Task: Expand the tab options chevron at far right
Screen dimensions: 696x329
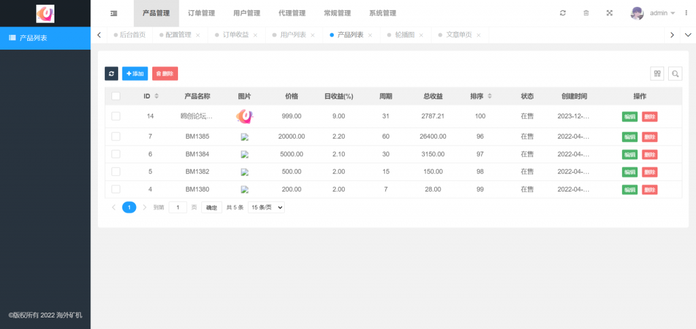Action: 688,35
